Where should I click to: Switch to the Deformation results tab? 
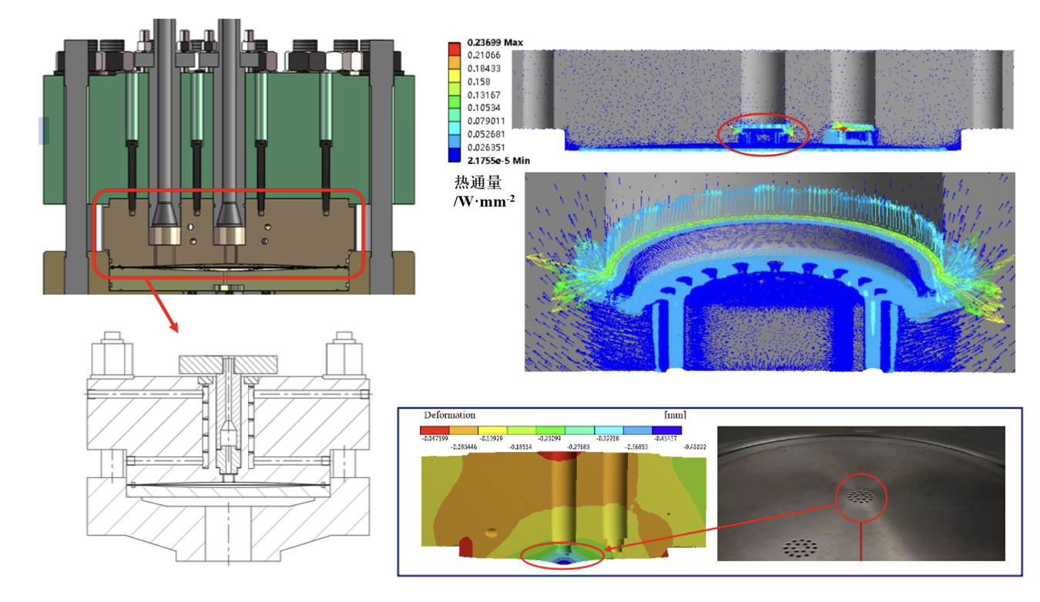450,414
